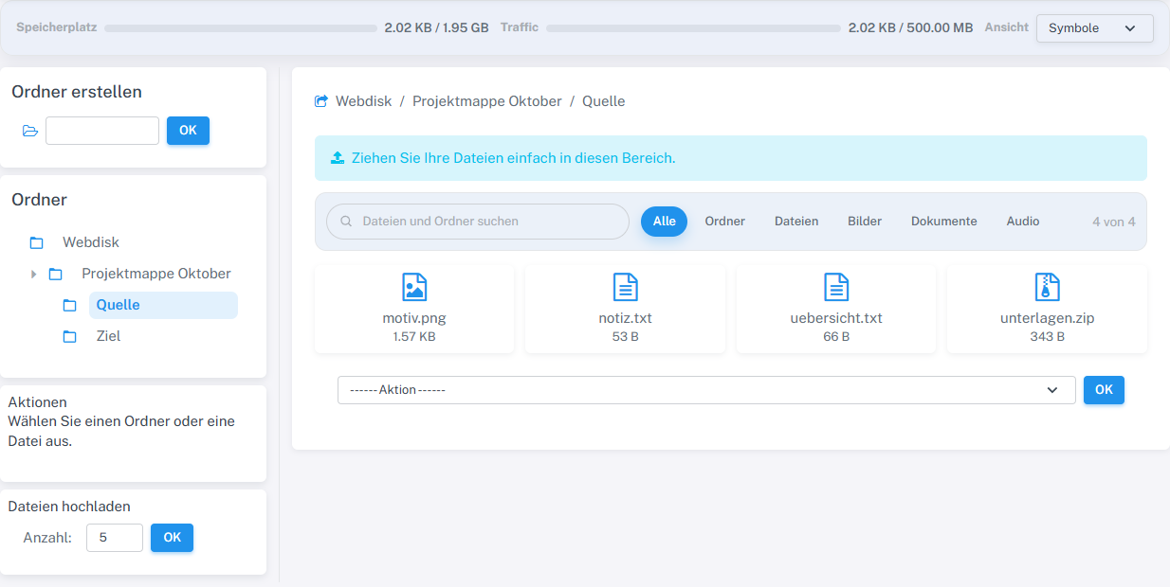The height and width of the screenshot is (587, 1170).
Task: Open the Aktion dropdown list
Action: (x=706, y=390)
